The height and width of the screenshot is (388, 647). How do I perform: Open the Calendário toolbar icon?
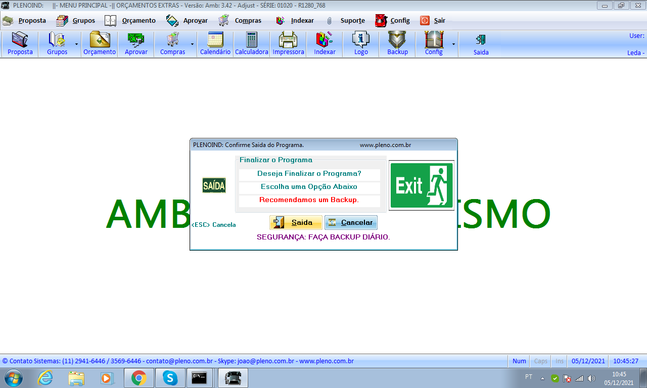215,44
